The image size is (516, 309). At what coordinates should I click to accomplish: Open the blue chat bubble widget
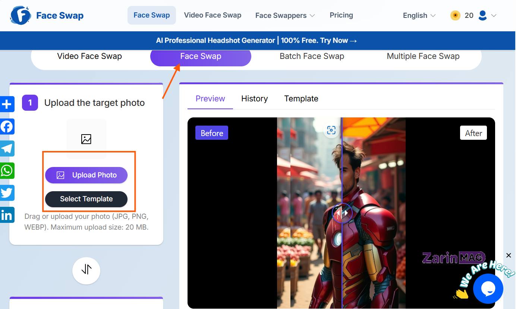pyautogui.click(x=488, y=288)
